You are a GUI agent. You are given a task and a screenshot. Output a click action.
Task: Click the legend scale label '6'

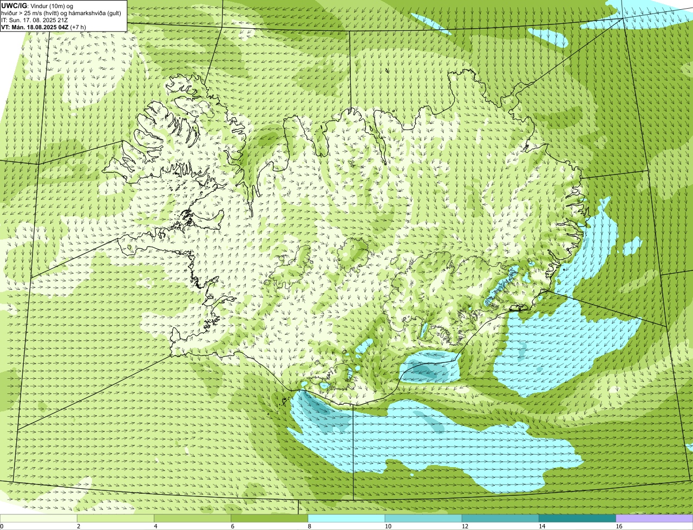[x=232, y=526]
